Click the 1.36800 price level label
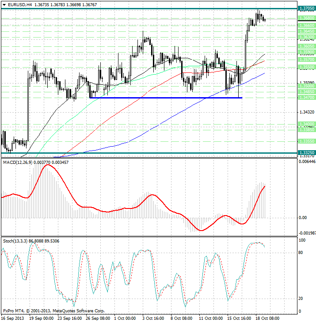The width and height of the screenshot is (316, 322). coord(307,18)
